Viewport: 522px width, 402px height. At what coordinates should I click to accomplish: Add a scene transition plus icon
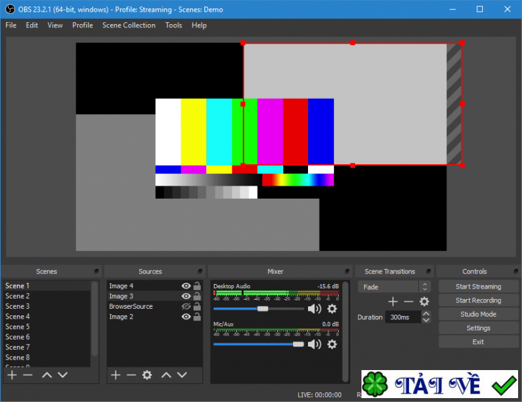393,301
